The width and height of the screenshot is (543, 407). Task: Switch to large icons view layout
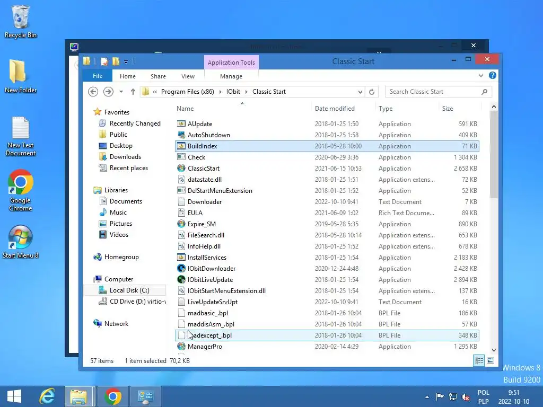point(491,360)
